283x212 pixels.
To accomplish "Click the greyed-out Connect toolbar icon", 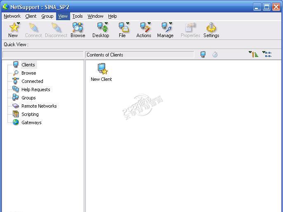I will pos(33,27).
